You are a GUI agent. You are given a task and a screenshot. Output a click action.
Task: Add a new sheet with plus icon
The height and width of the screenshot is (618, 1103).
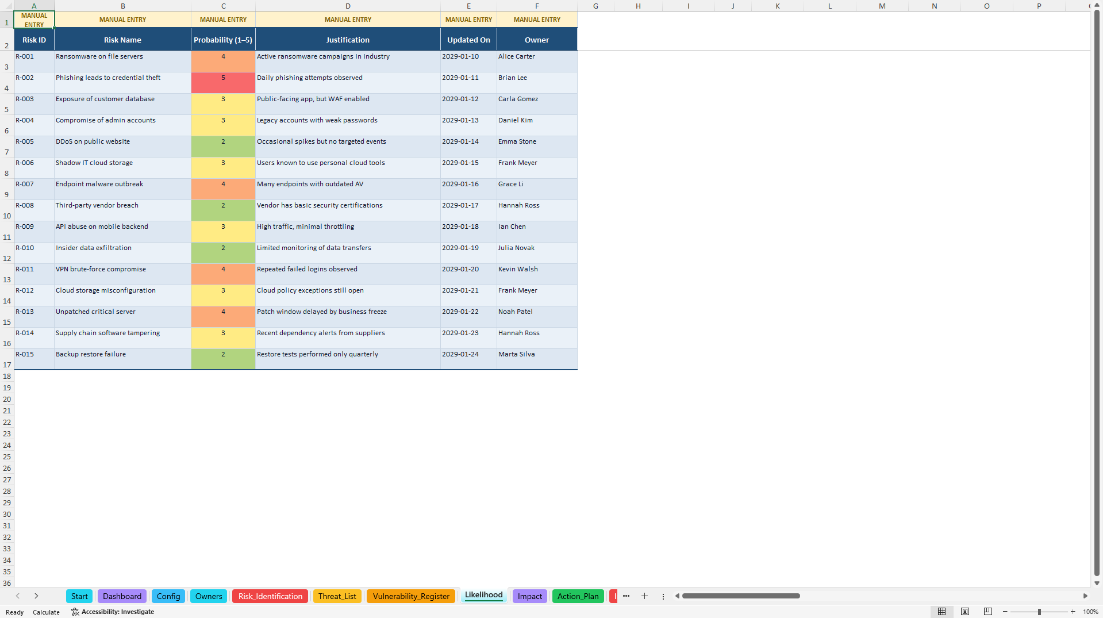[644, 596]
